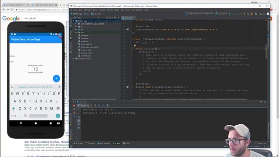Tap the blue plus floating button on the phone
279x157 pixels.
[56, 78]
